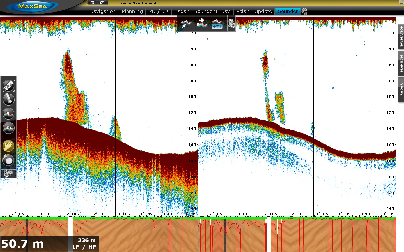Viewport: 404px width, 252px height.
Task: Click the undo arrow button
Action: click(92, 3)
